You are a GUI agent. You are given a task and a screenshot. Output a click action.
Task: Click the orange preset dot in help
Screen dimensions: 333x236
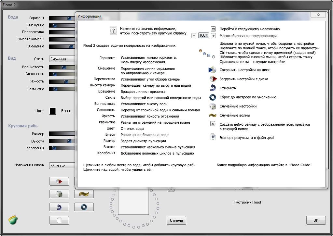[x=200, y=51]
